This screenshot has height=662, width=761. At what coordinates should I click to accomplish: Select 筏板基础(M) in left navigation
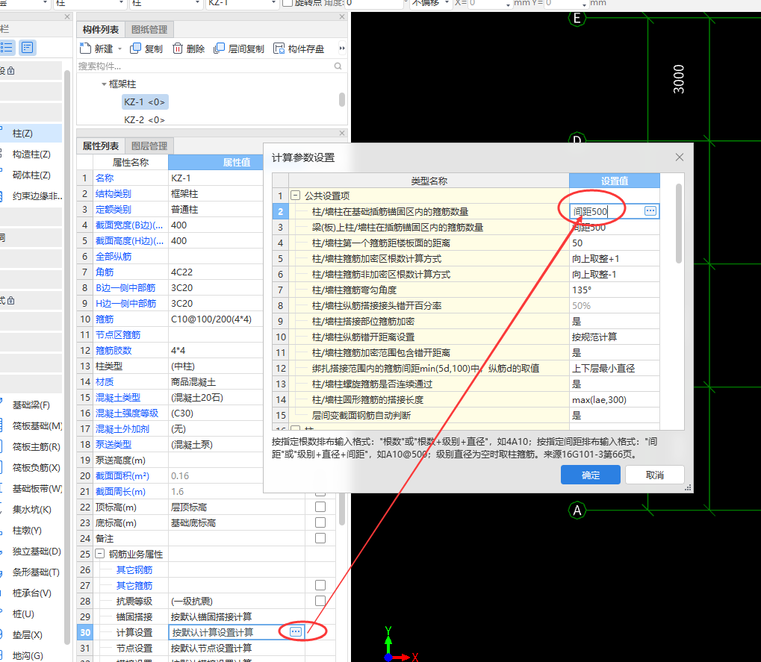point(31,426)
